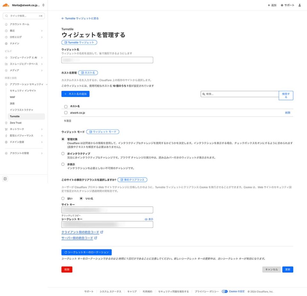This screenshot has height=296, width=307.
Task: Check the atwork.co.jp hostname checkbox
Action: click(66, 113)
